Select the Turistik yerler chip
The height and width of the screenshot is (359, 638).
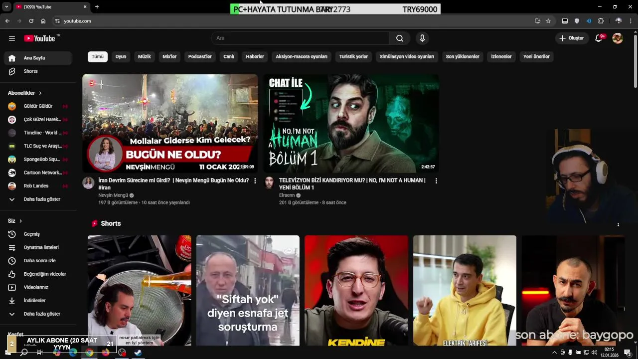click(x=353, y=57)
